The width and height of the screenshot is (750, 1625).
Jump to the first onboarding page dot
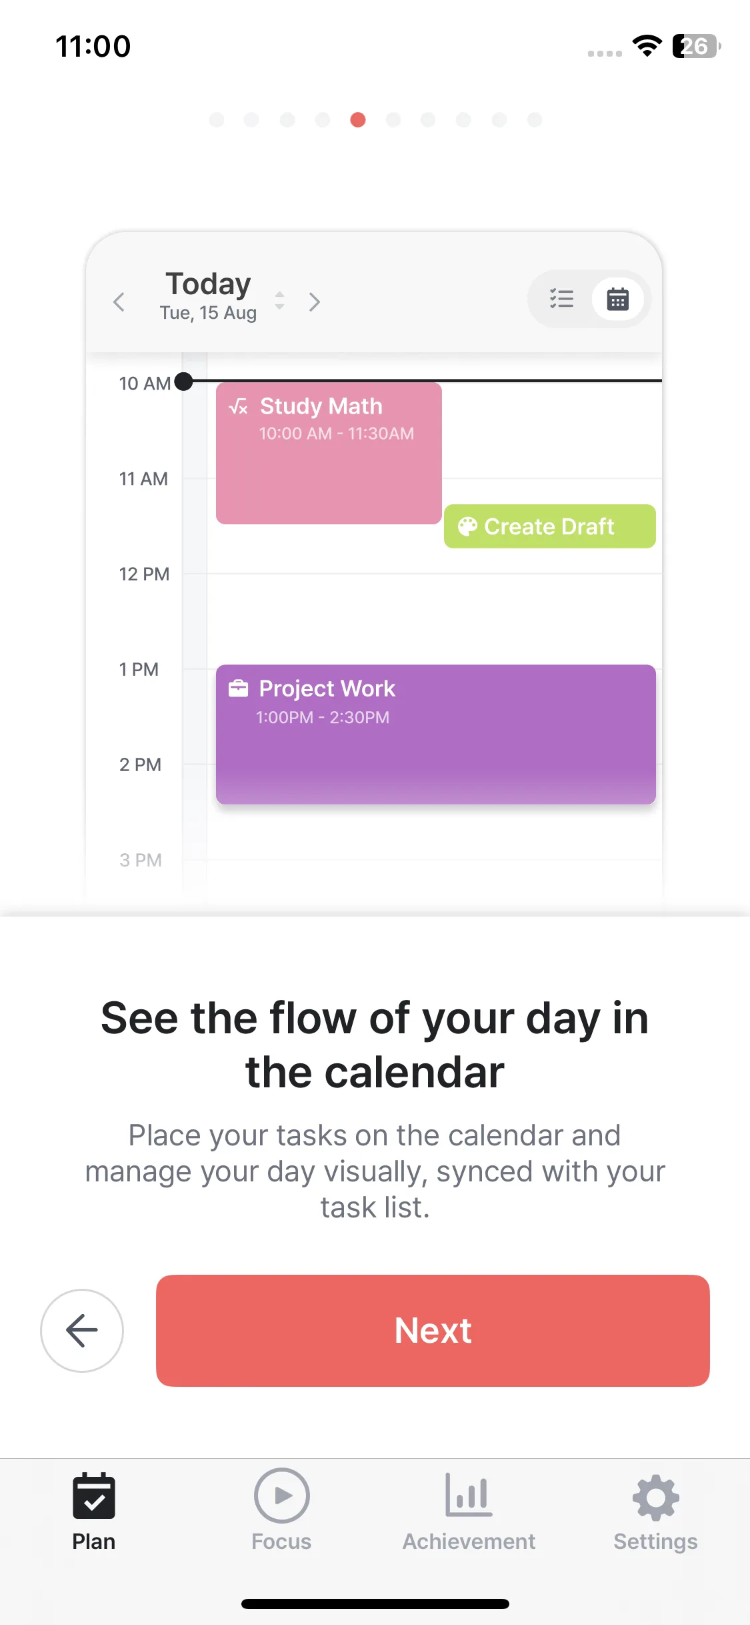point(217,119)
